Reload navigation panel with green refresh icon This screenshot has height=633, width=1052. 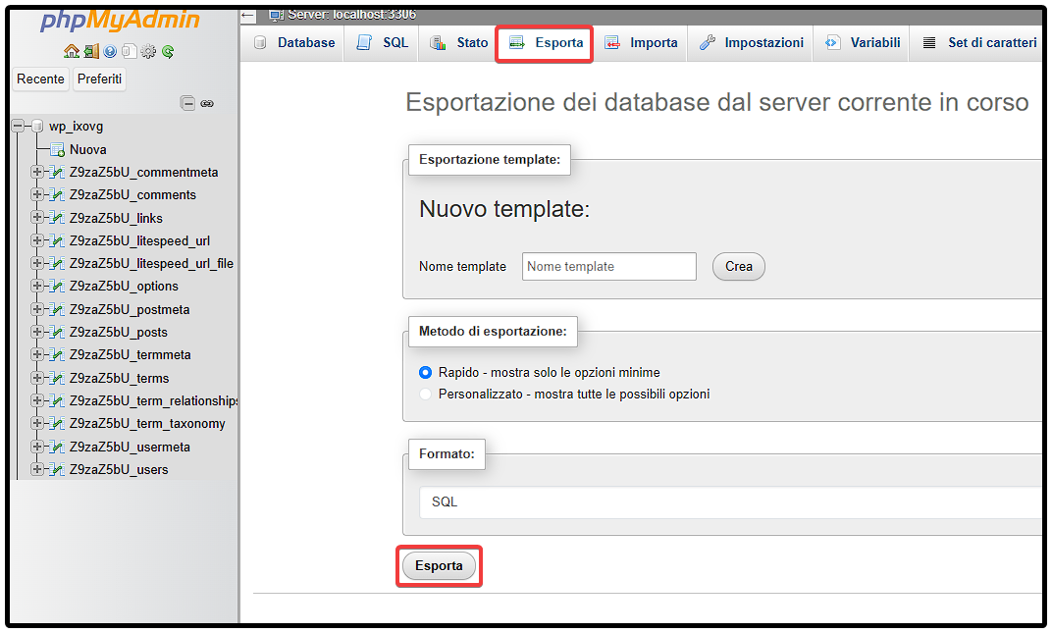[x=168, y=51]
